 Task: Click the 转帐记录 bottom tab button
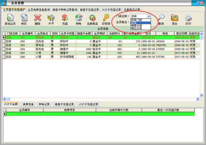[x=44, y=105]
